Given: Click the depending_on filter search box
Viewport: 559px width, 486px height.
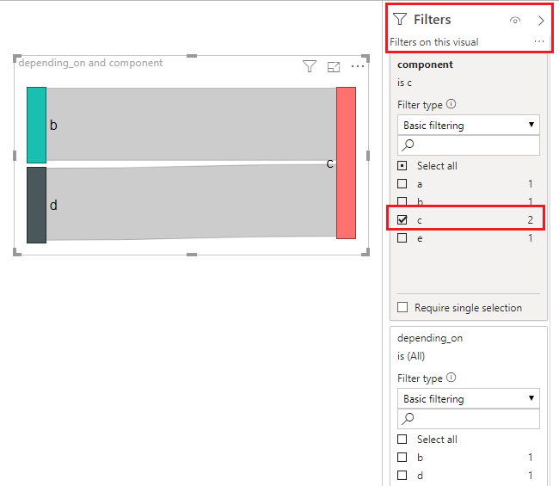Looking at the screenshot, I should (469, 419).
